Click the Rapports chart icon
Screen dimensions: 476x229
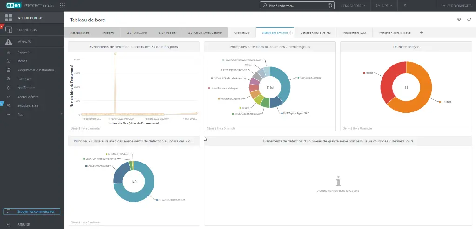8,52
